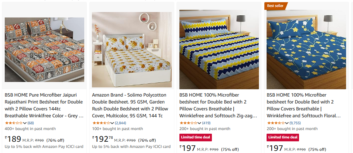Open the 9,755 reviews link
This screenshot has height=153, width=353.
(295, 123)
